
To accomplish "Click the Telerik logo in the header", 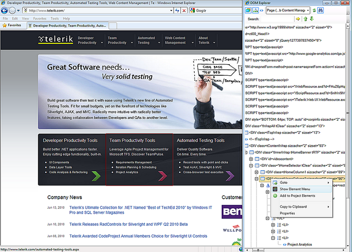I will click(x=56, y=40).
